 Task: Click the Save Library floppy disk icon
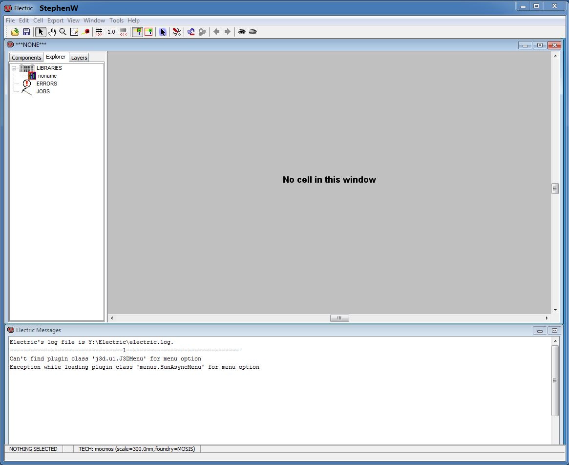pos(26,32)
